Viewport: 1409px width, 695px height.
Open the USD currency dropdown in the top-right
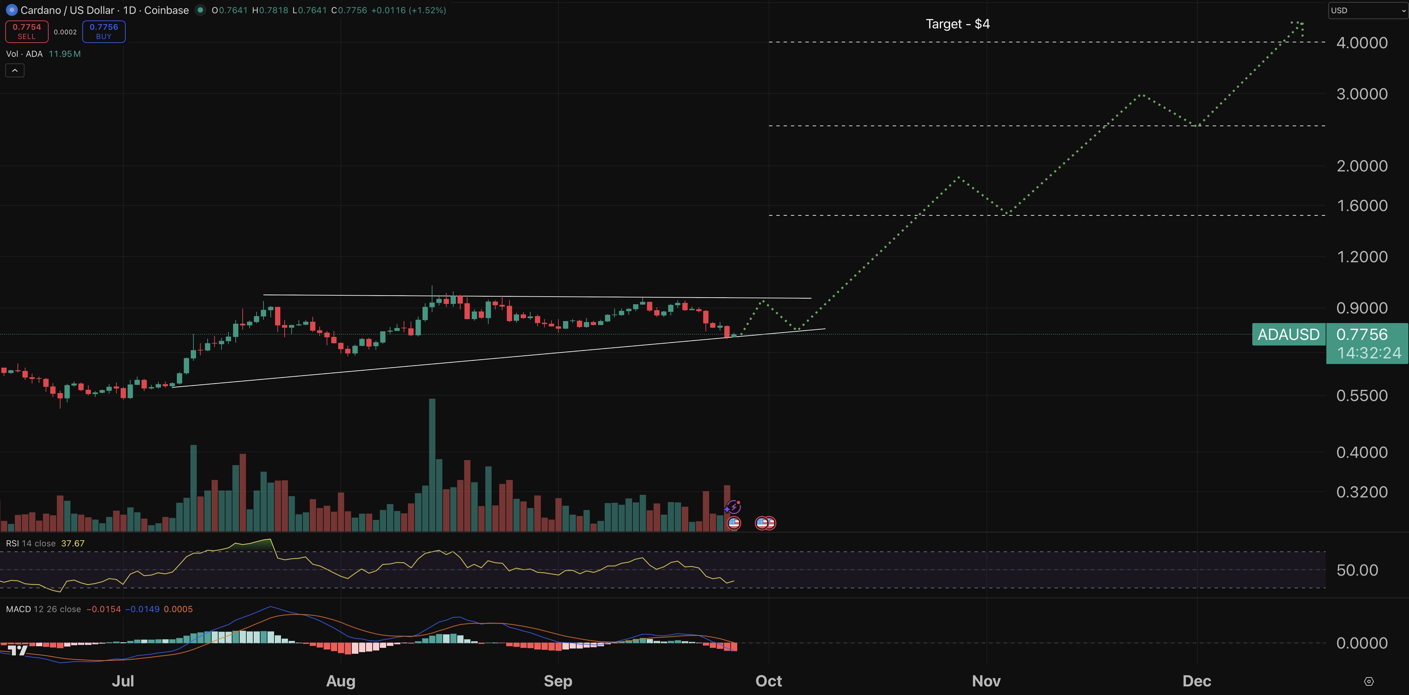pyautogui.click(x=1366, y=10)
